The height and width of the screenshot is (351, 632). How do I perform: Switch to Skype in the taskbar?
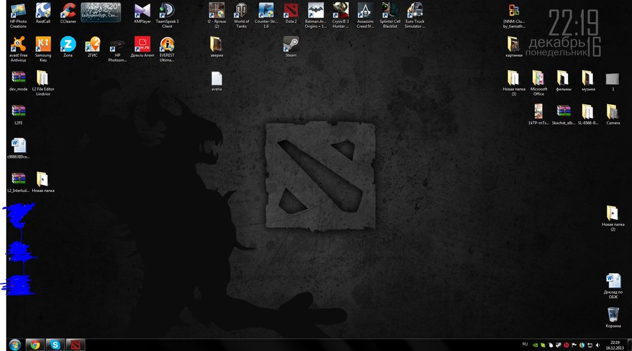(x=56, y=344)
